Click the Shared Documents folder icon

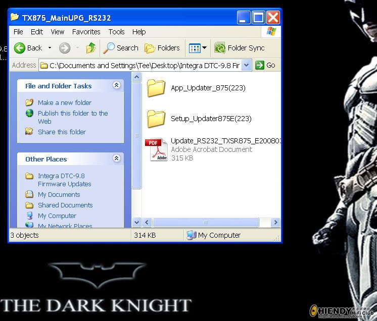[29, 205]
